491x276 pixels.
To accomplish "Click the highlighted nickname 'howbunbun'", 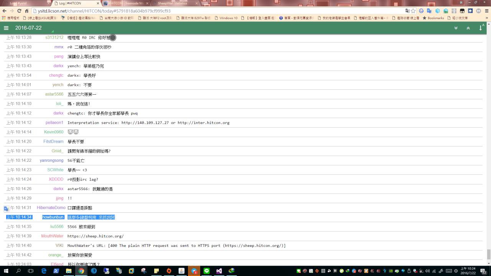I will tap(53, 217).
